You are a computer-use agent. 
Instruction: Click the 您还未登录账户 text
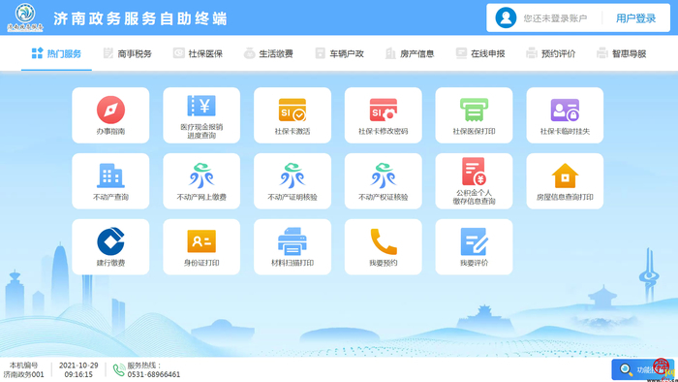point(555,18)
